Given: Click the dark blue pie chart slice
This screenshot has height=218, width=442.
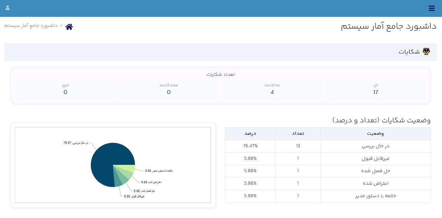Looking at the screenshot, I should [104, 162].
